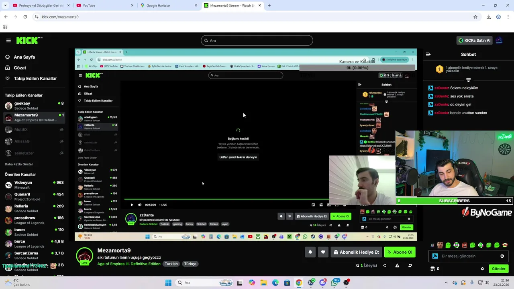Open recommended channel Rellaria
This screenshot has width=514, height=289.
pos(34,208)
